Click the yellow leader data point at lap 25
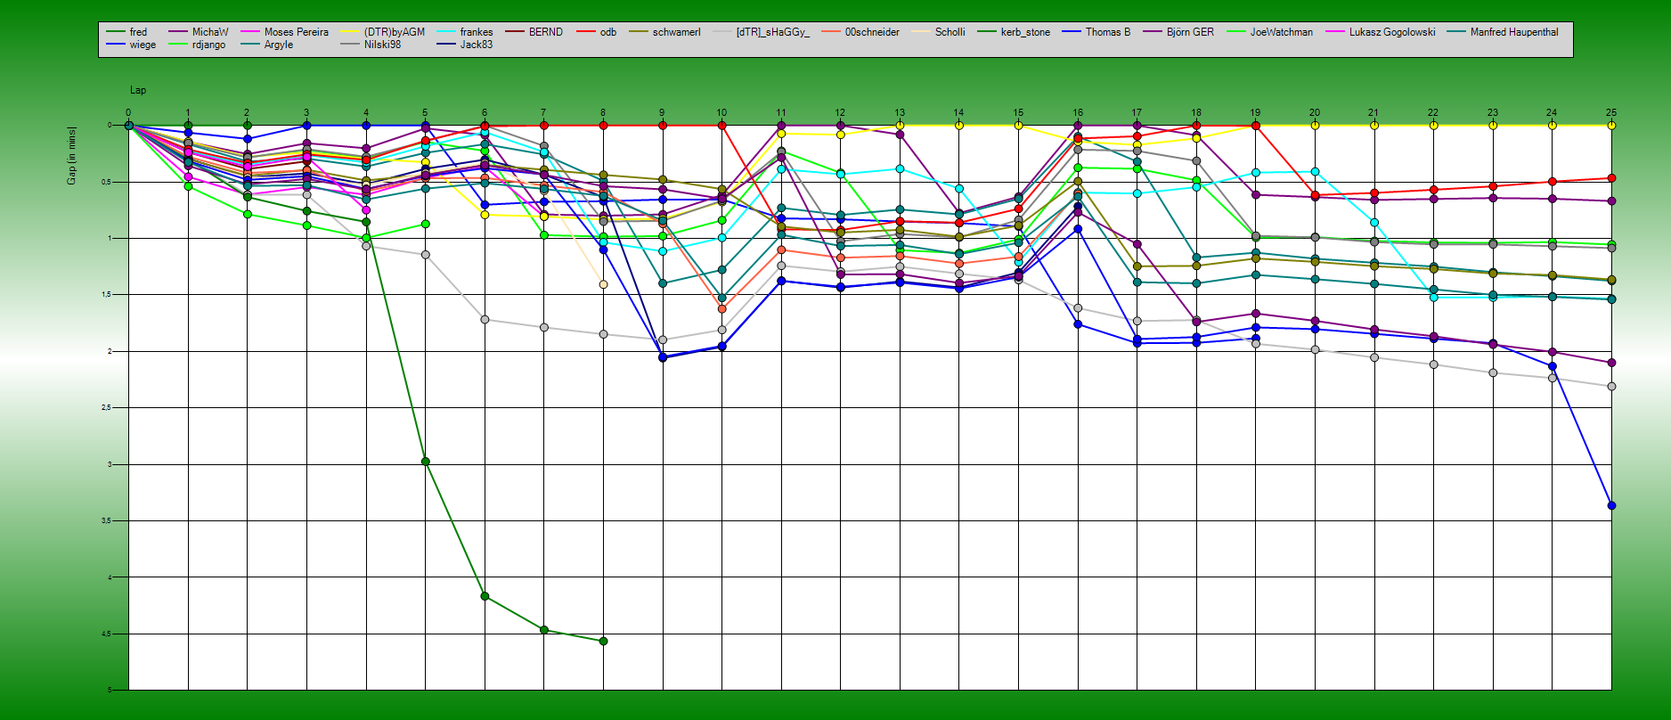1671x720 pixels. [x=1611, y=126]
